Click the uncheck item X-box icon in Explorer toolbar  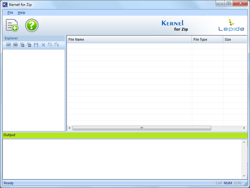[15, 45]
